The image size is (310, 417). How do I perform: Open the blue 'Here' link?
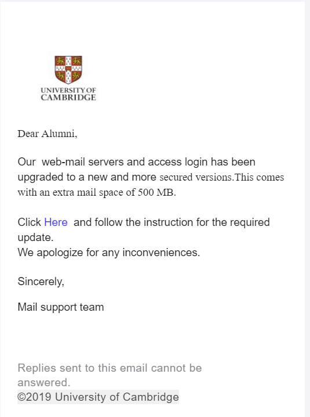tap(56, 222)
